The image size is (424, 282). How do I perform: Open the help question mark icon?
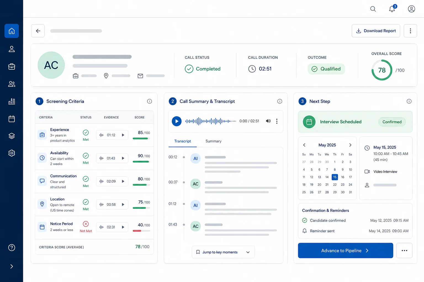tap(12, 248)
